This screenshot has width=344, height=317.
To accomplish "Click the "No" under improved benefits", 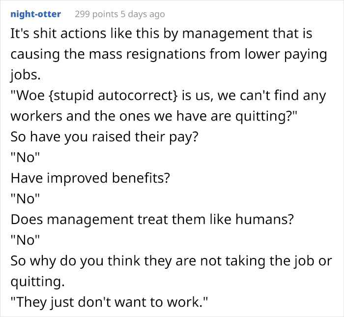I will (x=25, y=198).
